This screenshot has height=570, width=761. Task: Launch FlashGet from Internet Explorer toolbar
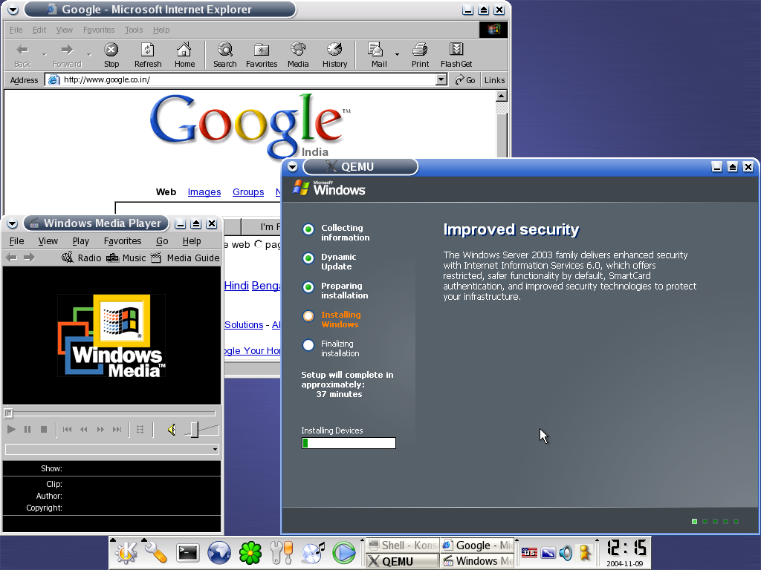[x=456, y=55]
